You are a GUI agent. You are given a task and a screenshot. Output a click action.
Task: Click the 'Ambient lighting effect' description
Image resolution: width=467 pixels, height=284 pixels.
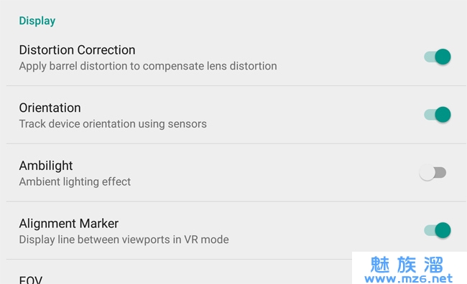click(75, 181)
